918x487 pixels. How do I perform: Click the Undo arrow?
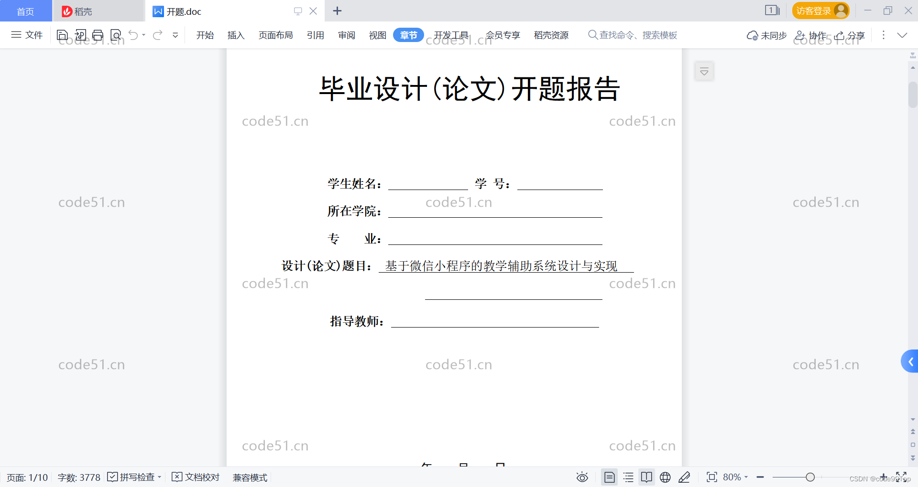click(133, 35)
